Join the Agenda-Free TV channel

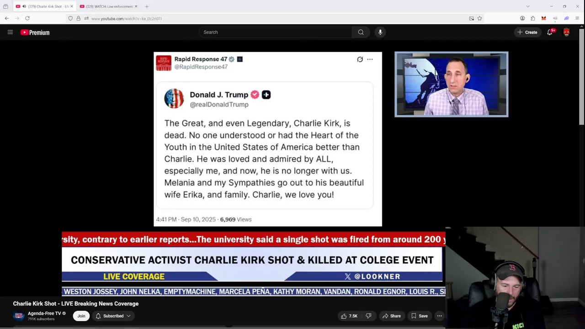pyautogui.click(x=81, y=316)
